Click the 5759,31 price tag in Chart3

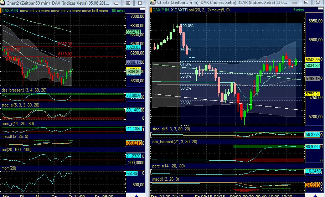click(313, 94)
